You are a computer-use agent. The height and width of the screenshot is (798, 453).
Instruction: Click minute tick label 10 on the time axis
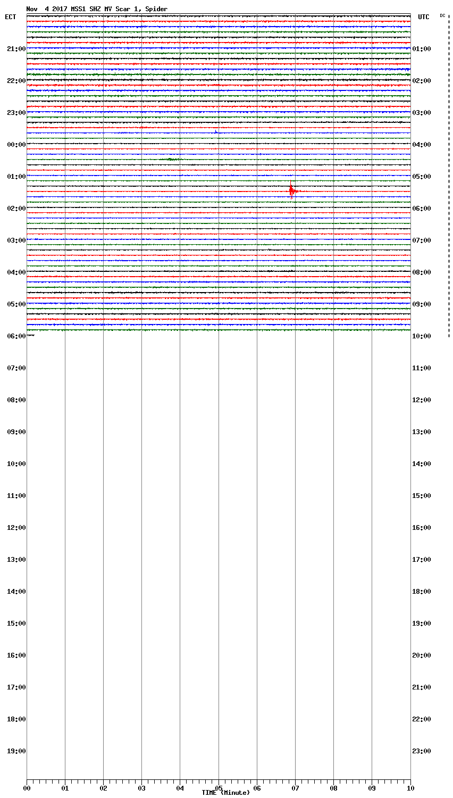(x=410, y=788)
